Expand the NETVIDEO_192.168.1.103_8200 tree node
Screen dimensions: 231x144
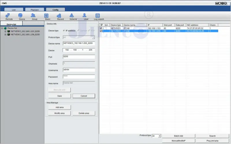tap(5, 31)
